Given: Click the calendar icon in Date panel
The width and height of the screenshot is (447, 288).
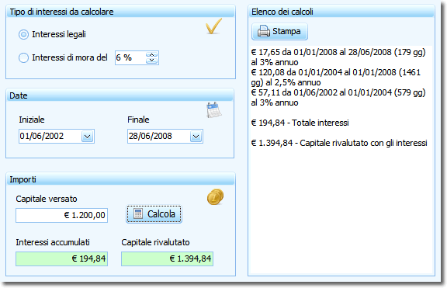Looking at the screenshot, I should 214,110.
